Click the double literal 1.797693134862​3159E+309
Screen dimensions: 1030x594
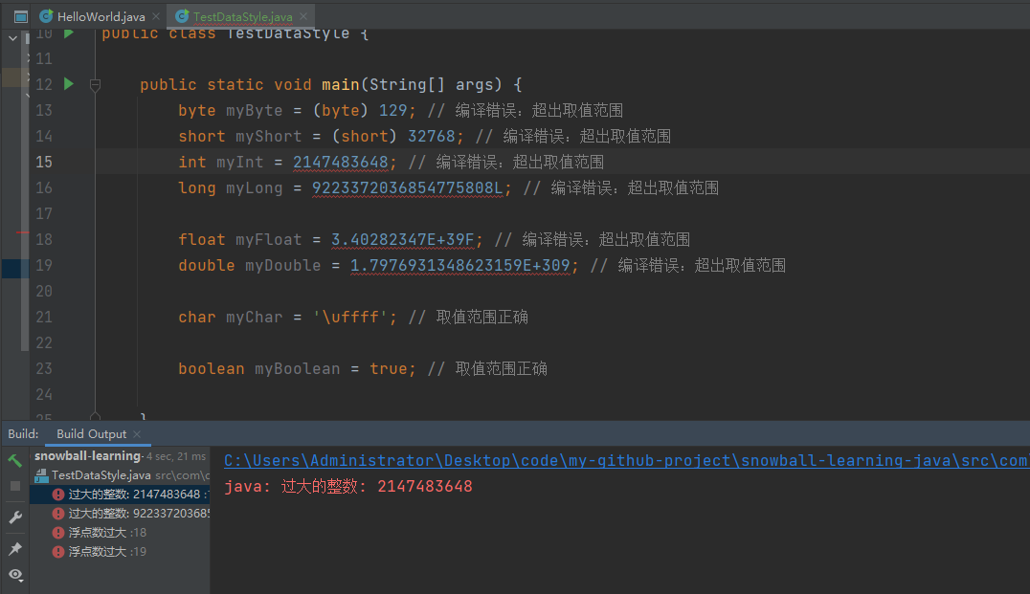coord(459,265)
